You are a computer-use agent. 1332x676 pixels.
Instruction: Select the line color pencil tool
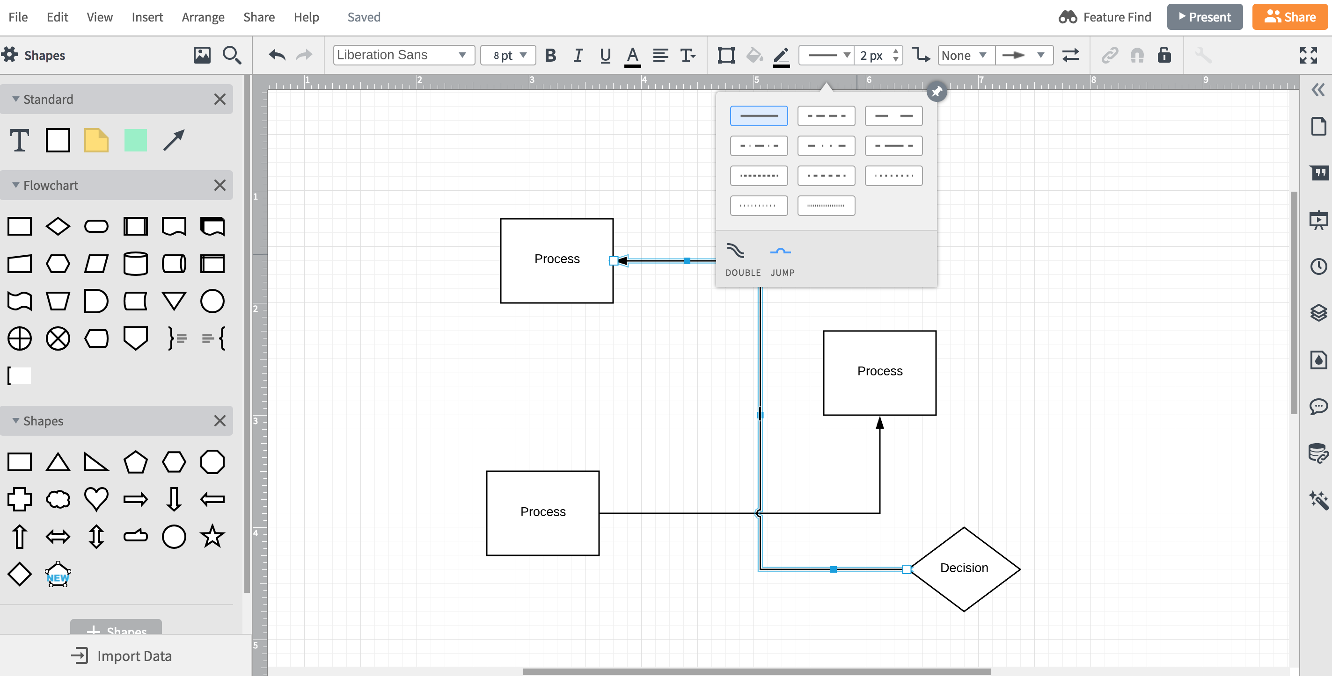pyautogui.click(x=781, y=55)
